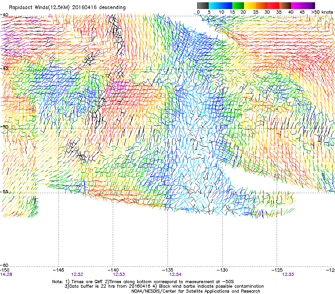Screen dimensions: 335x294
Task: Click the '-45' latitude axis label
Action: point(4,68)
